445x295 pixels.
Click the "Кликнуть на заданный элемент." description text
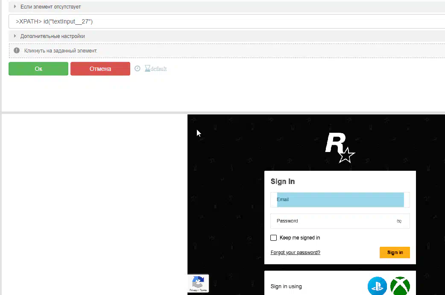(61, 51)
